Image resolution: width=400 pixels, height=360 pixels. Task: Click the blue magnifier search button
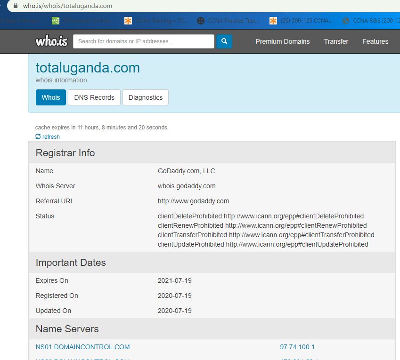224,41
